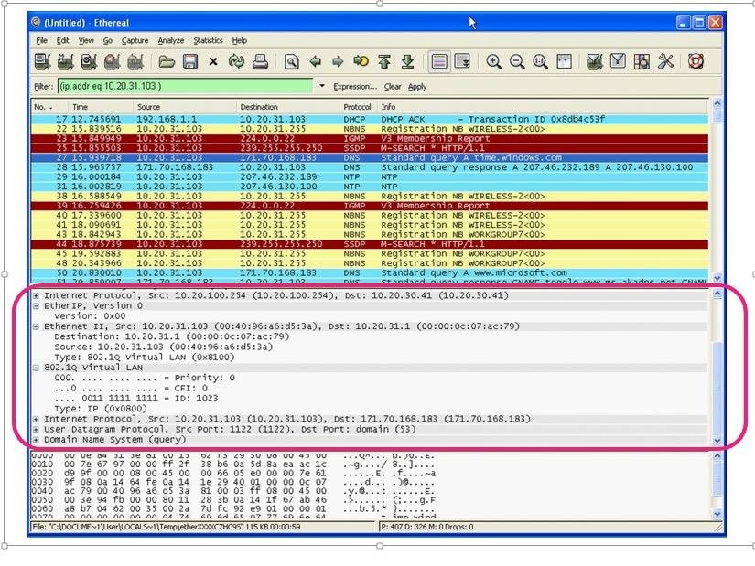
Task: Open help lifebuoy icon
Action: 696,61
